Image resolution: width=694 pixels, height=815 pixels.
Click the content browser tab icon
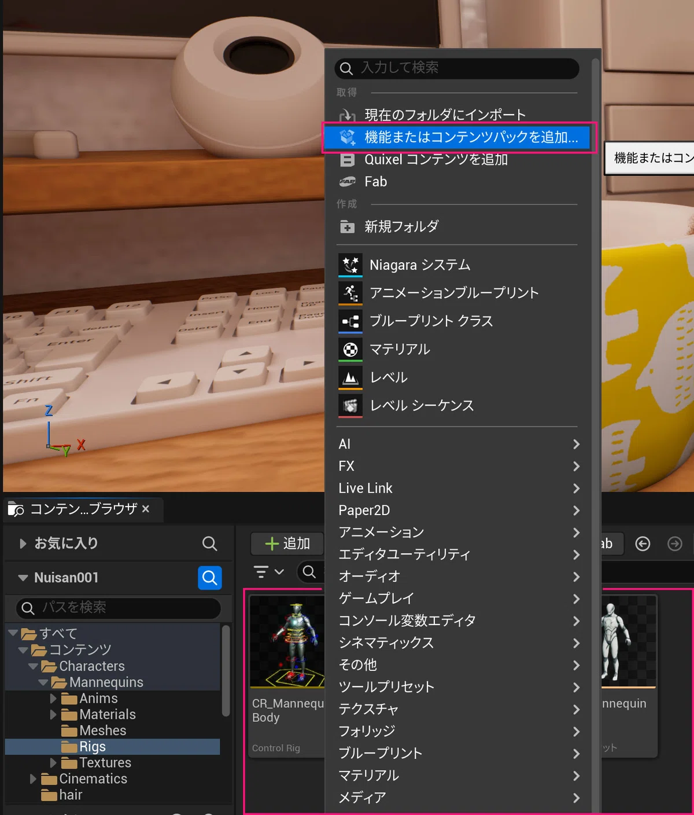pos(16,509)
